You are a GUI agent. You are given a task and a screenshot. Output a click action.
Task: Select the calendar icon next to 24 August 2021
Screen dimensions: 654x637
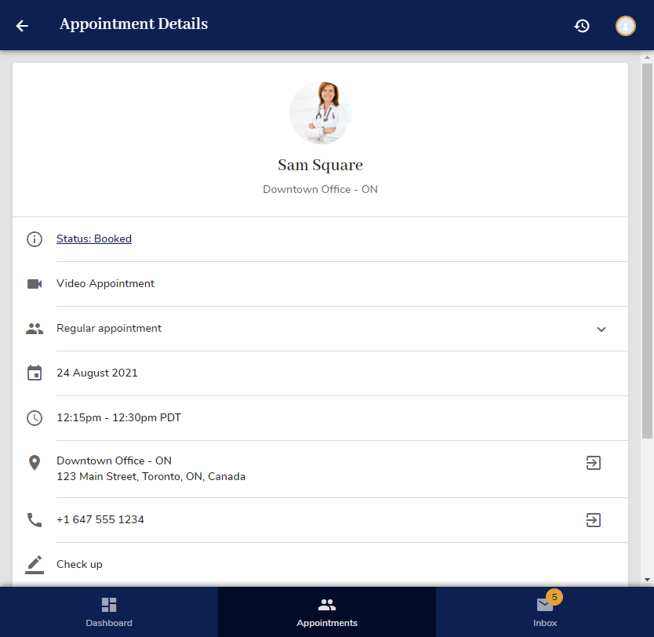click(35, 373)
